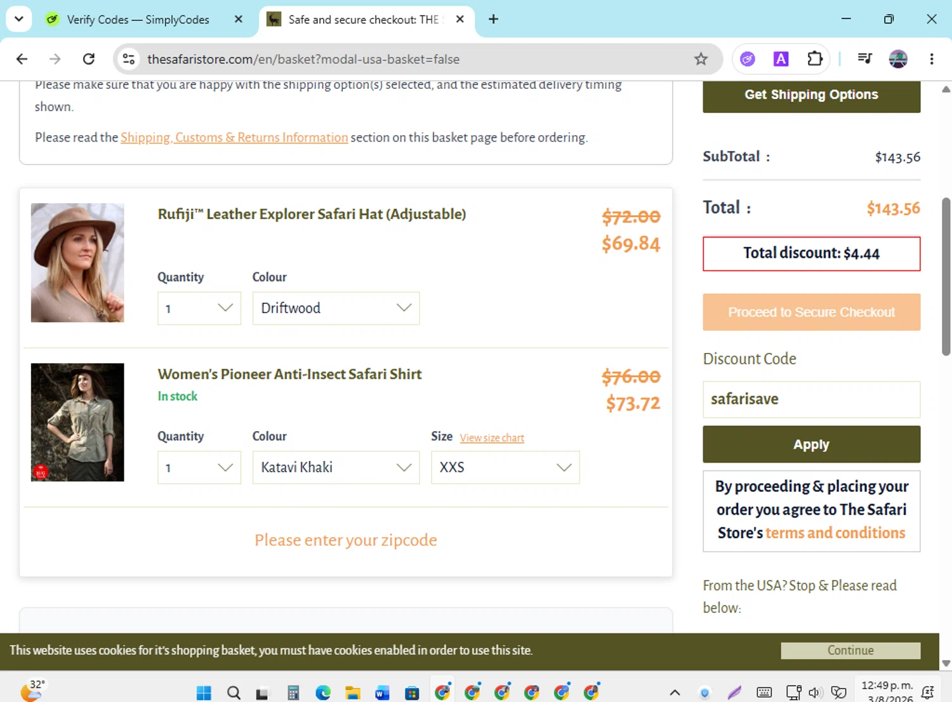
Task: View site information icon in address bar
Action: [129, 59]
